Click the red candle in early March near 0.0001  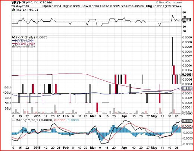pyautogui.click(x=97, y=107)
